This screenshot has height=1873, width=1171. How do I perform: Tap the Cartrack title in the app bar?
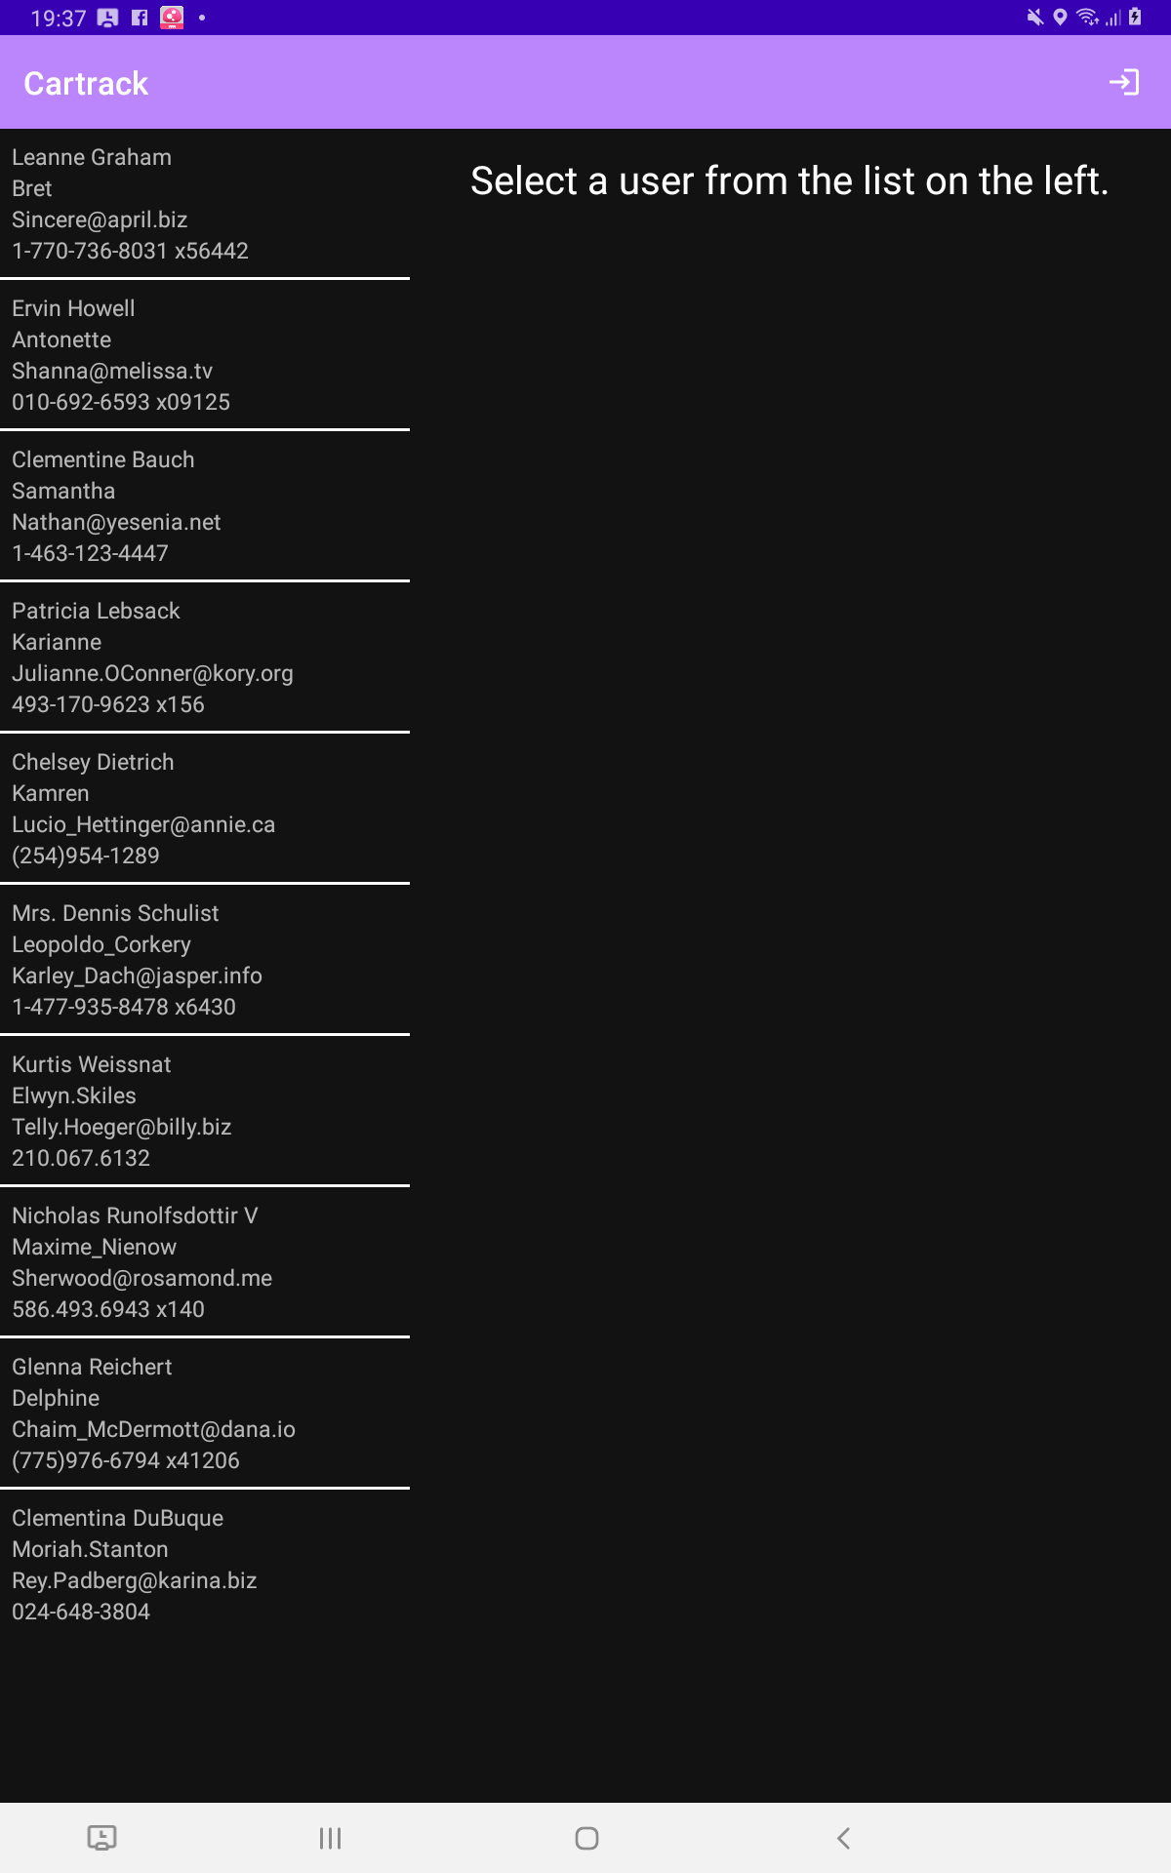pyautogui.click(x=86, y=82)
